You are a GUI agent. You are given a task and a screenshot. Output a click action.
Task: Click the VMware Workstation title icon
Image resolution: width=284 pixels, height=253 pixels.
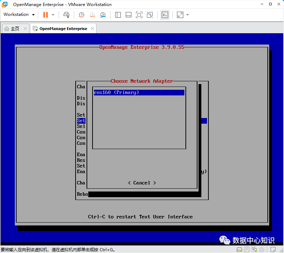5,4
